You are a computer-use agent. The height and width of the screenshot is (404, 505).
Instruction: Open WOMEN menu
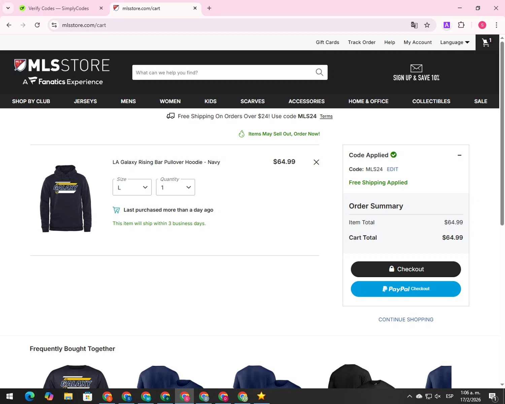point(170,101)
